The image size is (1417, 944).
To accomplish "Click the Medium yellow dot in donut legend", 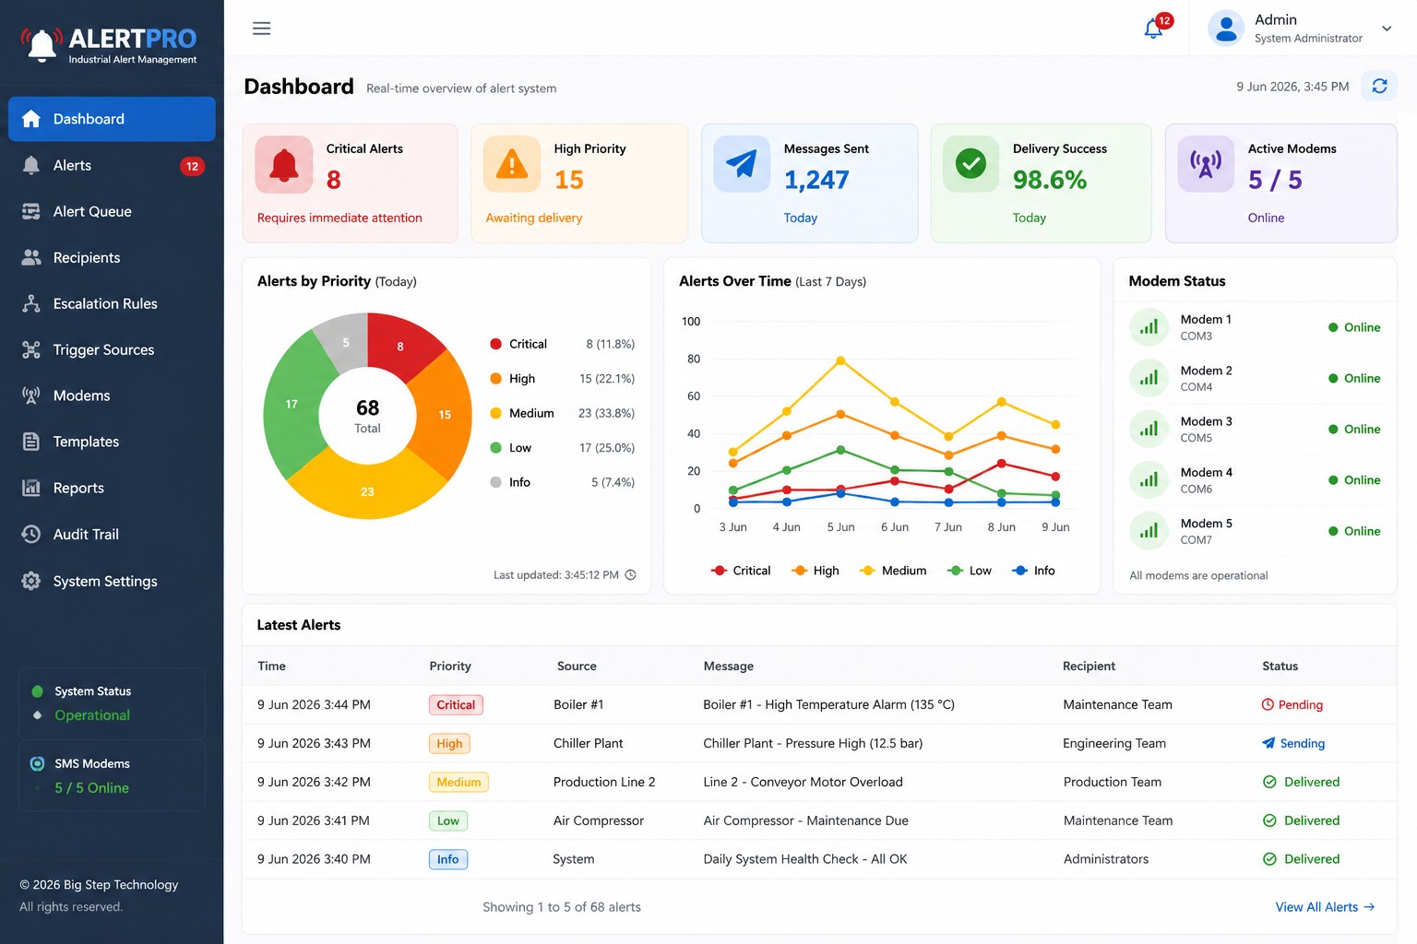I will click(x=495, y=413).
